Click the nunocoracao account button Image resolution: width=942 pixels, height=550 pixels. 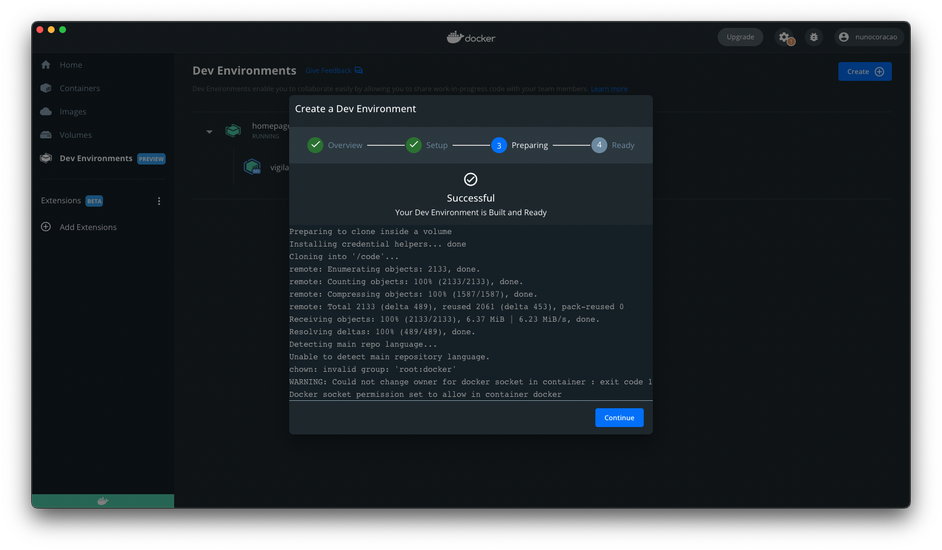tap(869, 37)
